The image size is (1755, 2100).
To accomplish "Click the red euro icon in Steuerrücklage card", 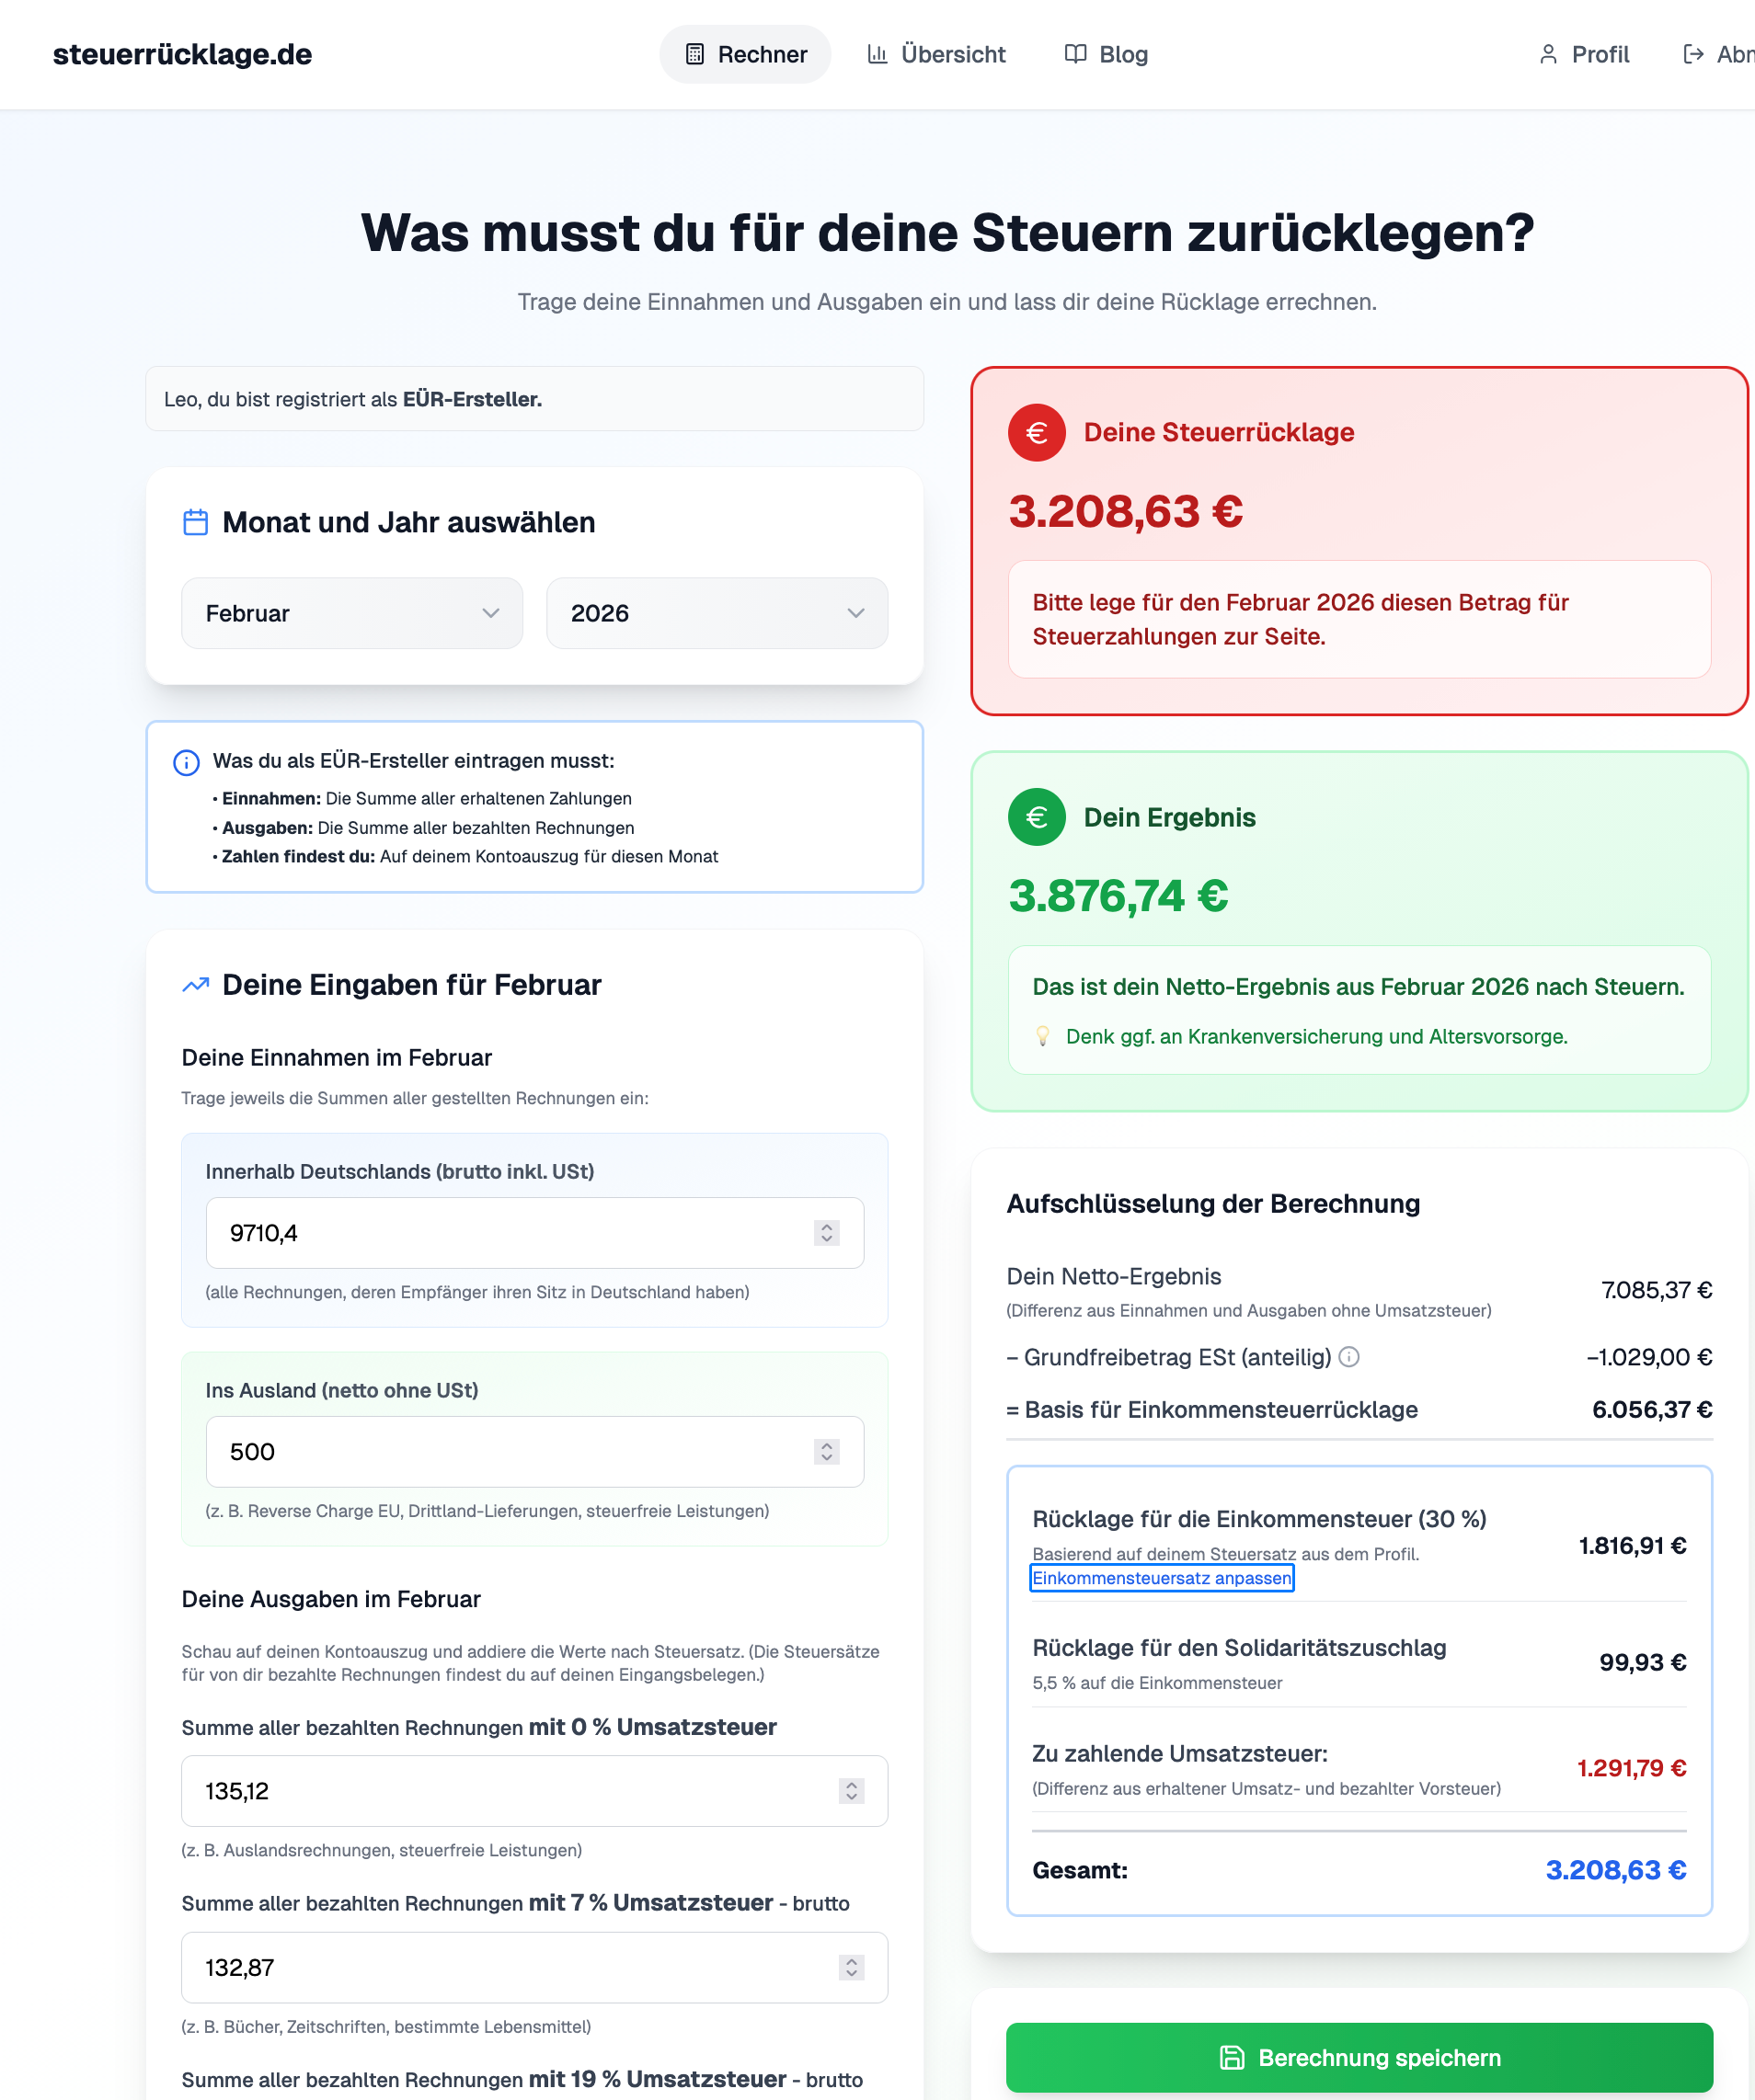I will (1037, 432).
